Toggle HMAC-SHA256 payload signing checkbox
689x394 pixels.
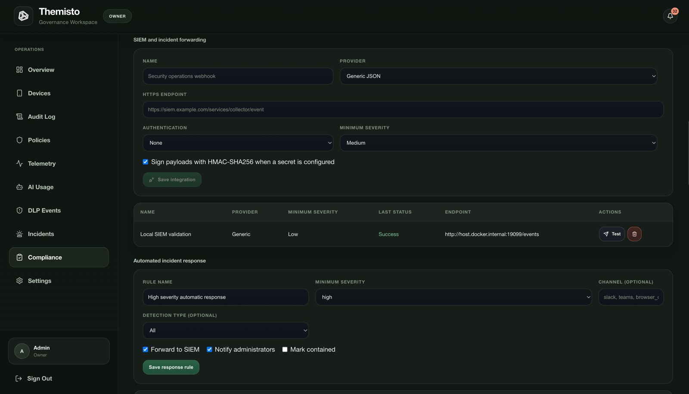146,162
